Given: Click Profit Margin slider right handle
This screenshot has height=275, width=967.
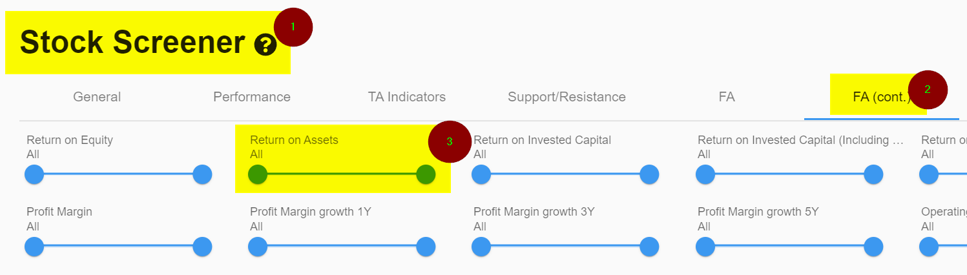Looking at the screenshot, I should click(202, 247).
